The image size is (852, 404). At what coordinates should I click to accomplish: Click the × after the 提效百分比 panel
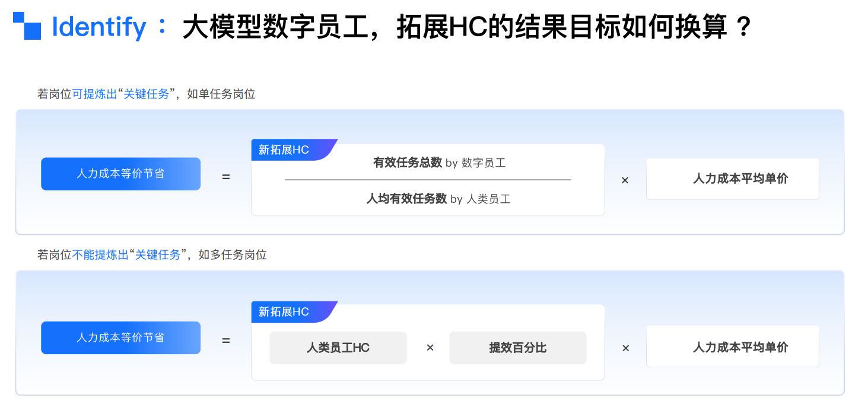[625, 348]
